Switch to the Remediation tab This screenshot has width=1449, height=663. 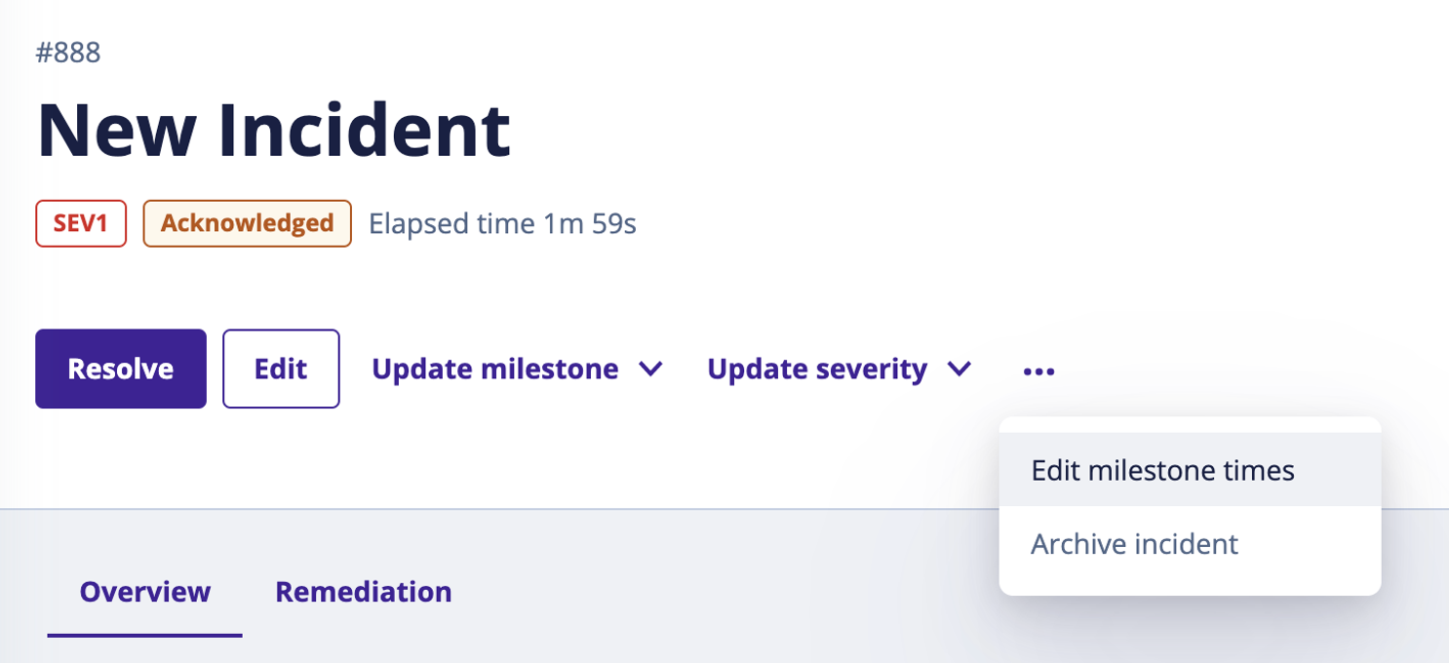363,592
